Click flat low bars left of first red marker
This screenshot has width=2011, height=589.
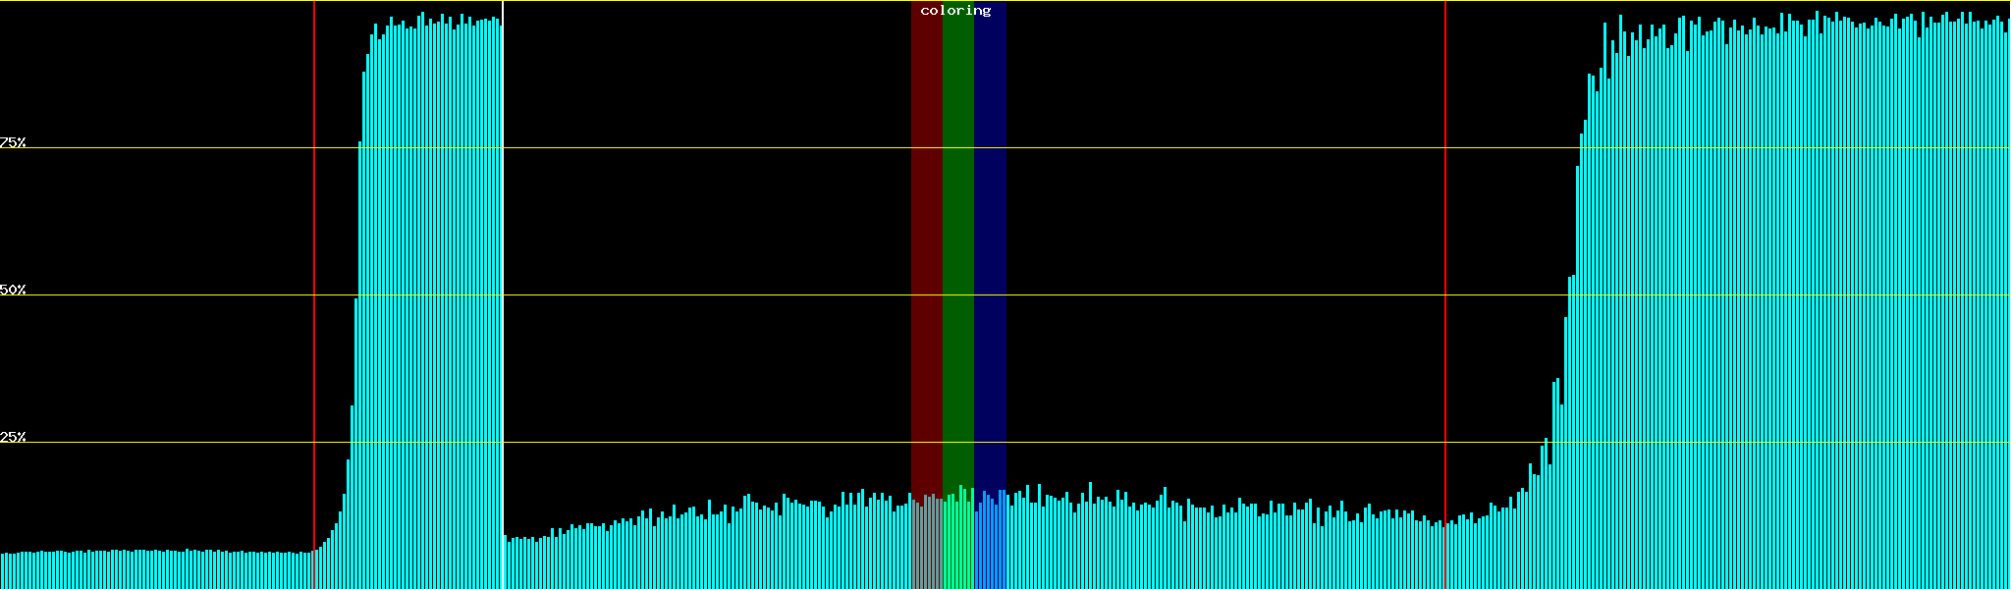pos(157,571)
